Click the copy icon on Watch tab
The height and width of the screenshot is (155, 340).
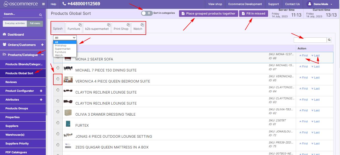(x=142, y=25)
